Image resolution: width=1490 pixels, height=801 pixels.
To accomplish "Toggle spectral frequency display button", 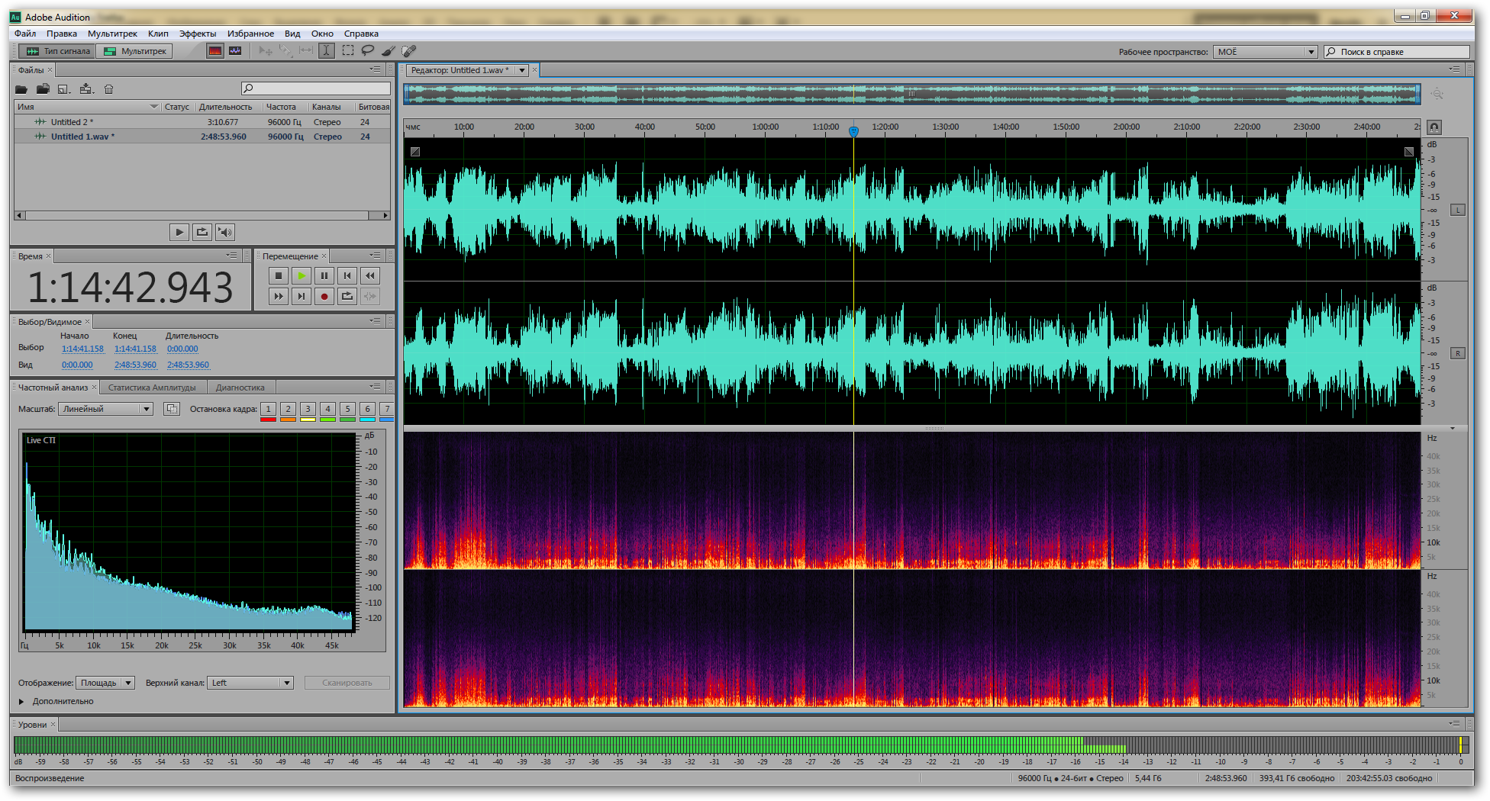I will [x=215, y=51].
